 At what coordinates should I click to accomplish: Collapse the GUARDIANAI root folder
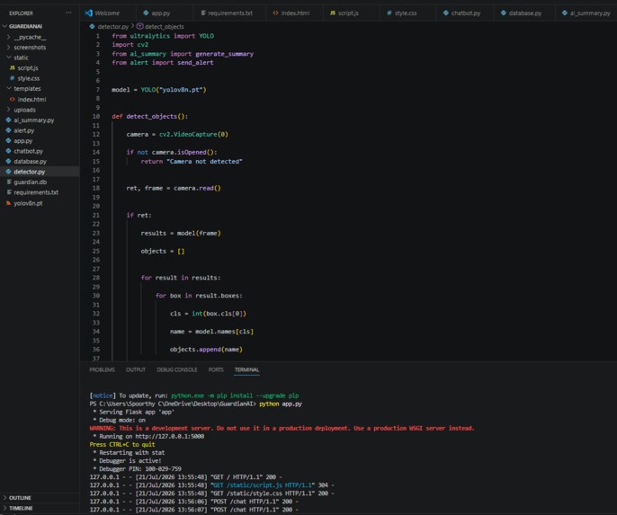point(4,26)
